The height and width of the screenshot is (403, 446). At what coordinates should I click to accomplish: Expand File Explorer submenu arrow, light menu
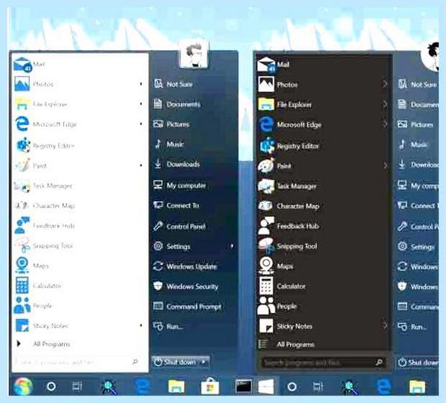(141, 104)
